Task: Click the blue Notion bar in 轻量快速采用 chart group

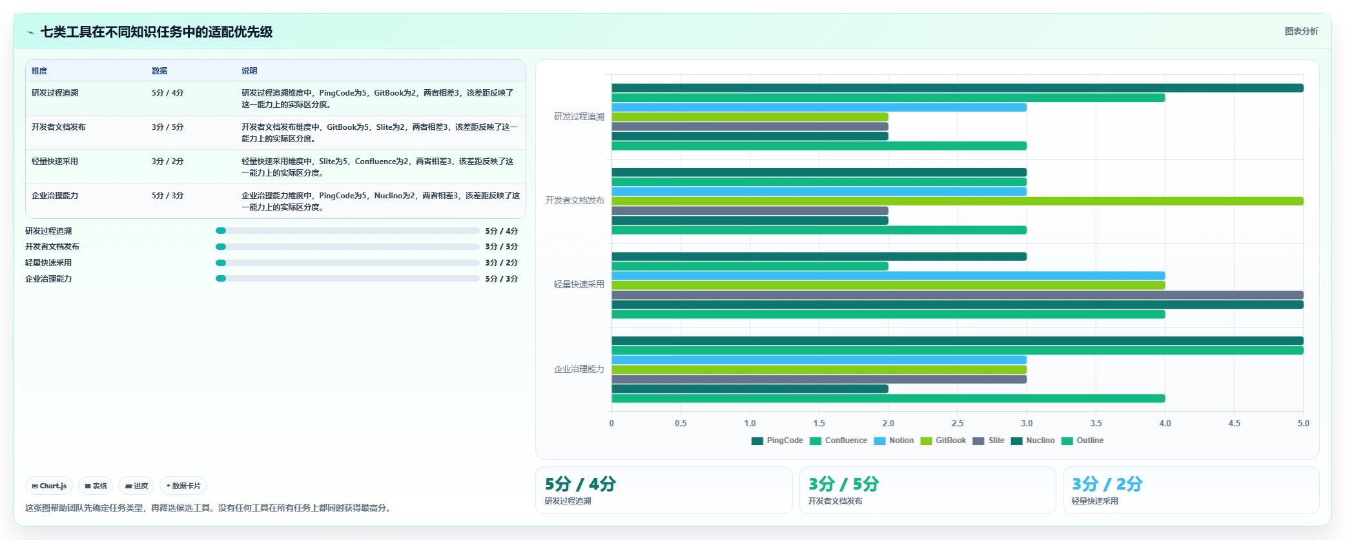Action: pyautogui.click(x=888, y=276)
